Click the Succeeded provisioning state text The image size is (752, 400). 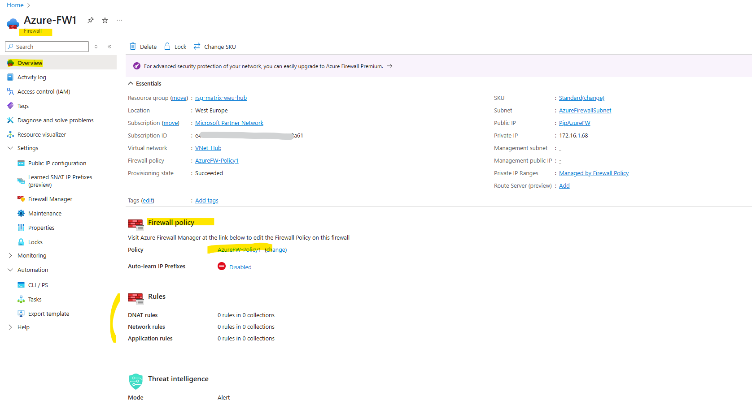[209, 173]
